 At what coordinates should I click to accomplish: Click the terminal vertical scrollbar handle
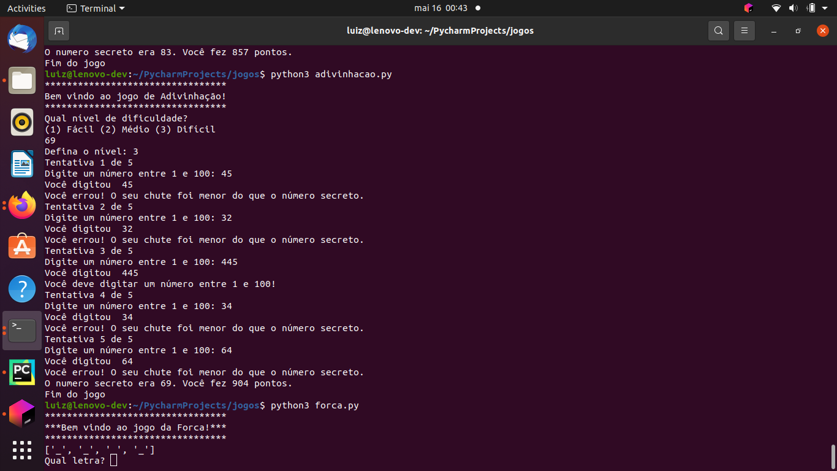click(x=833, y=456)
